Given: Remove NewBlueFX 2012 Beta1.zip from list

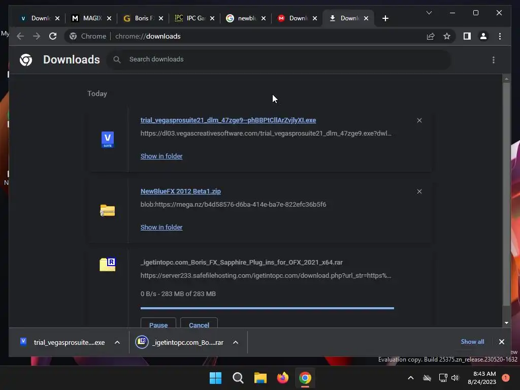Looking at the screenshot, I should click(x=419, y=191).
